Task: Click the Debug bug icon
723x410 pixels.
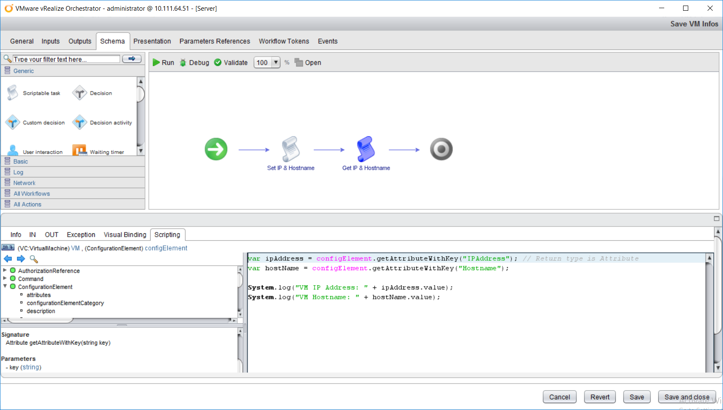Action: (183, 63)
